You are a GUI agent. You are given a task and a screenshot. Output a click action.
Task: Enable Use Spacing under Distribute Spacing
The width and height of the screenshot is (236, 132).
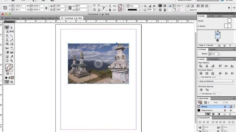pos(199,94)
